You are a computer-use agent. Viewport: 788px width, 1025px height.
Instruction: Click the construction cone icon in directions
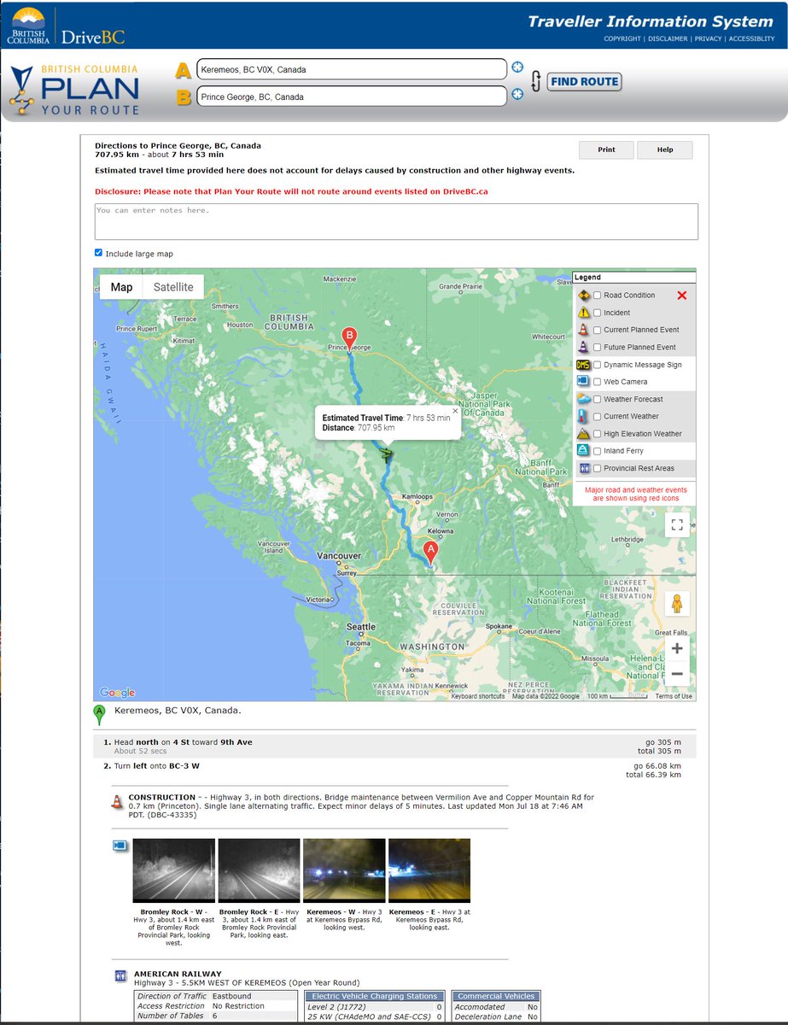(x=117, y=802)
